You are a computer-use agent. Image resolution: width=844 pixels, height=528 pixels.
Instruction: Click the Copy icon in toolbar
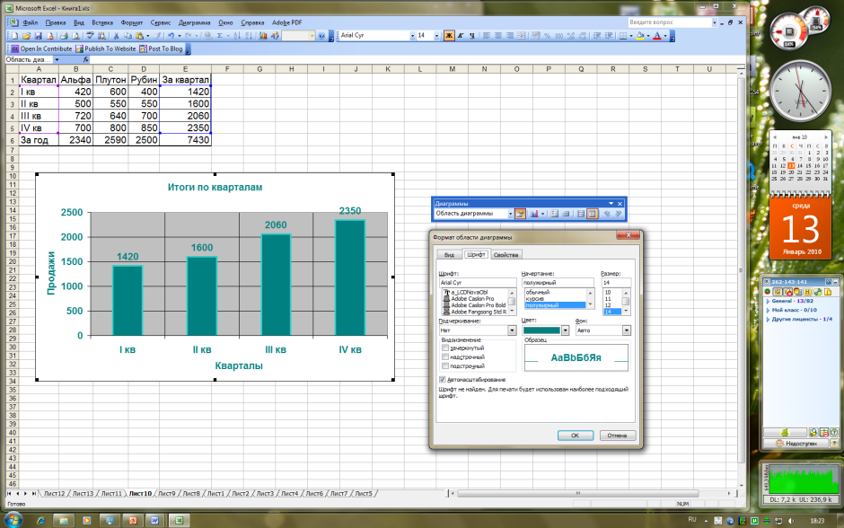pos(127,36)
